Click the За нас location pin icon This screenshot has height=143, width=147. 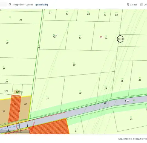point(128,4)
